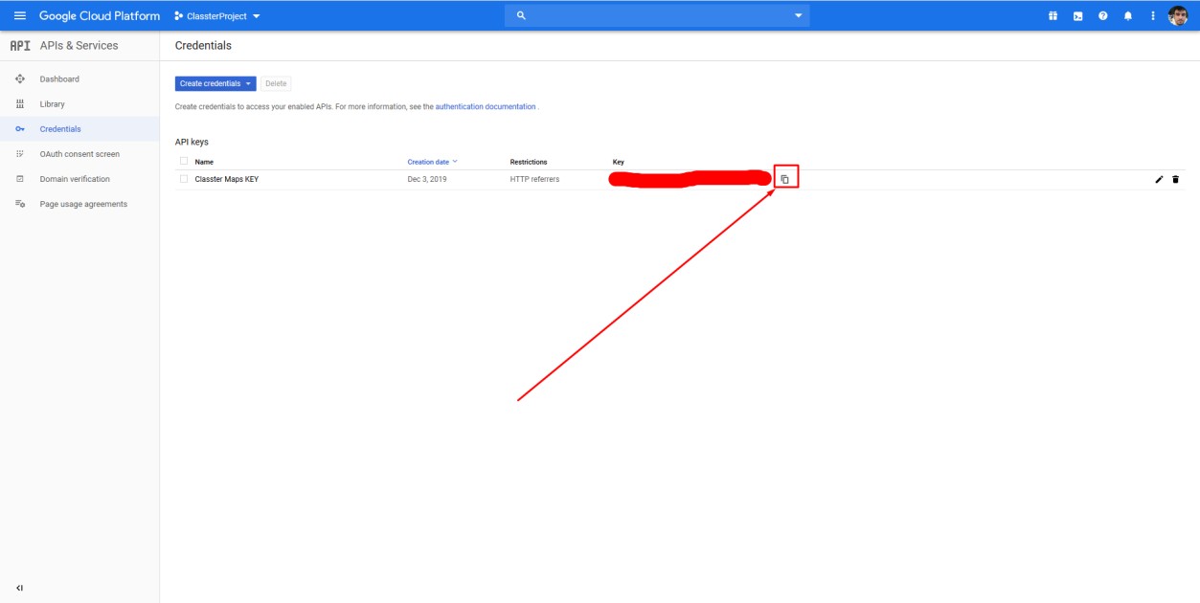1200x603 pixels.
Task: Open the ClassterProject project selector
Action: click(217, 16)
